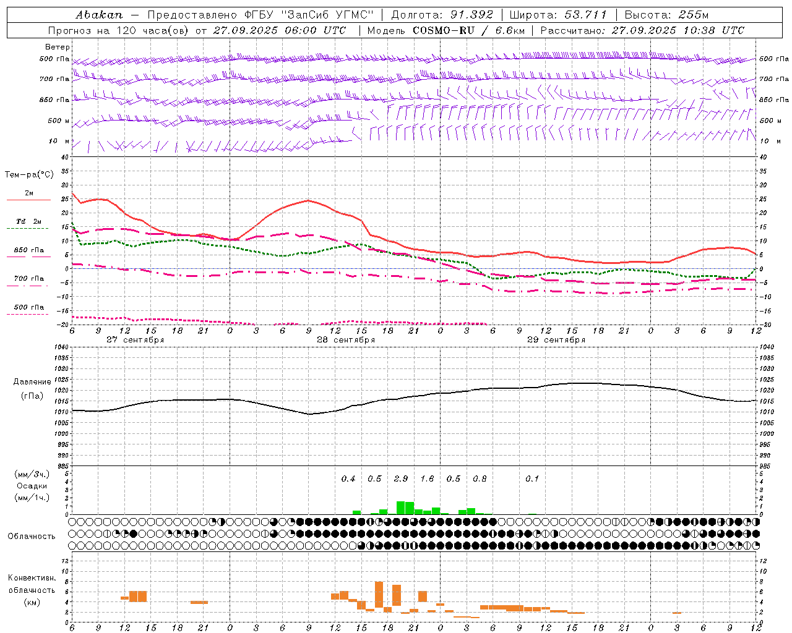Screen dimensions: 792x633
Task: Click the 'Широта: 53.711' header field
Action: pos(558,15)
